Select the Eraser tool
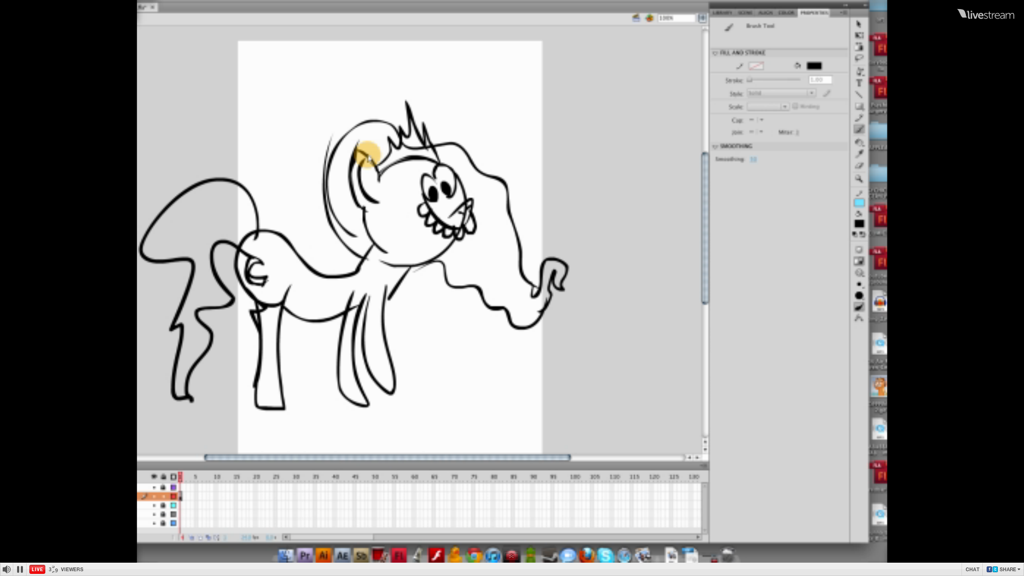1024x576 pixels. (x=859, y=166)
